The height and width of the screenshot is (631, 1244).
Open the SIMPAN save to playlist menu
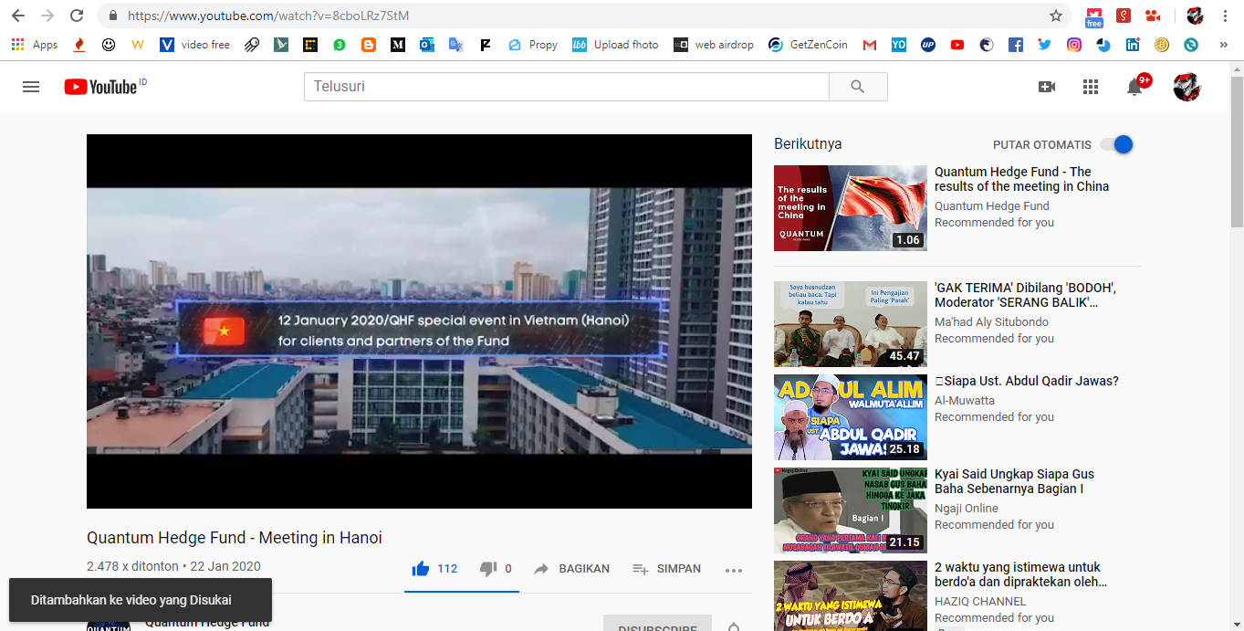[667, 569]
